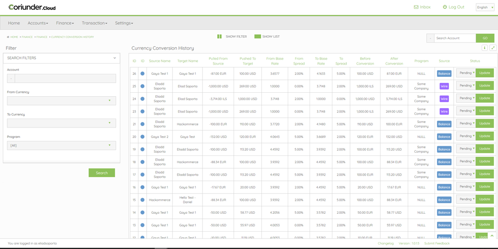This screenshot has width=498, height=249.
Task: Open Pending status dropdown for row 14
Action: click(466, 212)
